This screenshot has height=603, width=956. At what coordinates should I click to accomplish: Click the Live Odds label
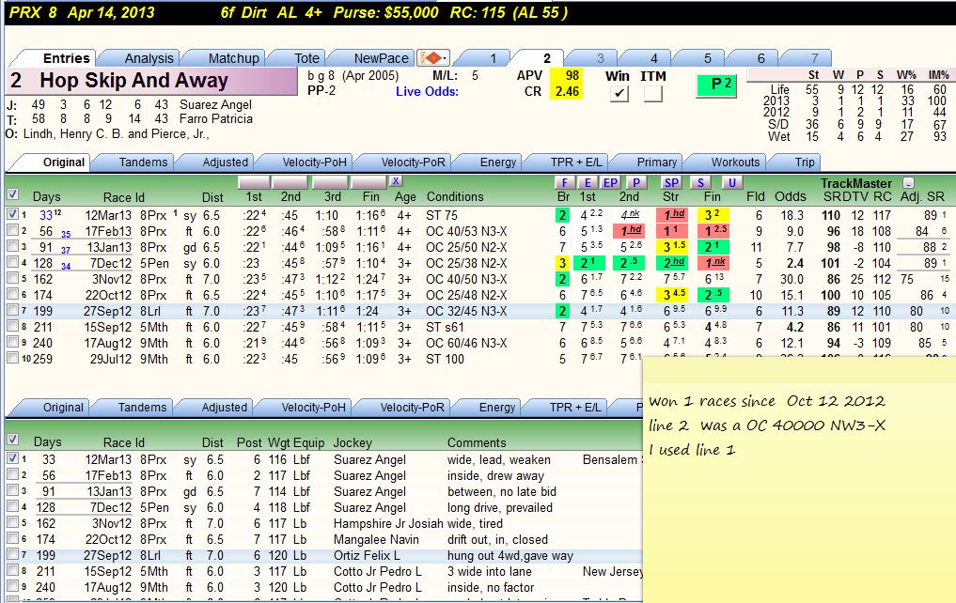click(427, 91)
